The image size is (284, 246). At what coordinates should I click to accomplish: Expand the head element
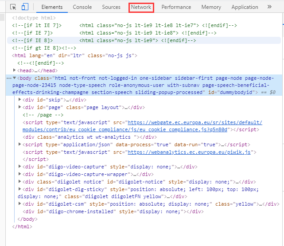[x=14, y=70]
